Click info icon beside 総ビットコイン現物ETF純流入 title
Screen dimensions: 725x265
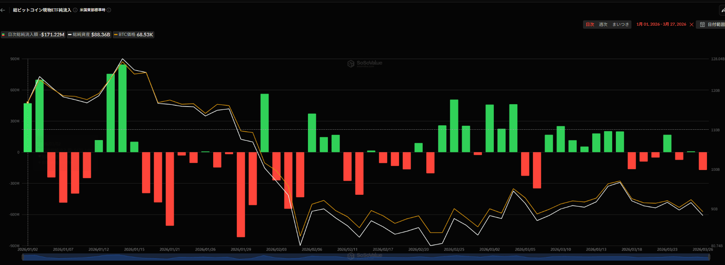pyautogui.click(x=75, y=10)
